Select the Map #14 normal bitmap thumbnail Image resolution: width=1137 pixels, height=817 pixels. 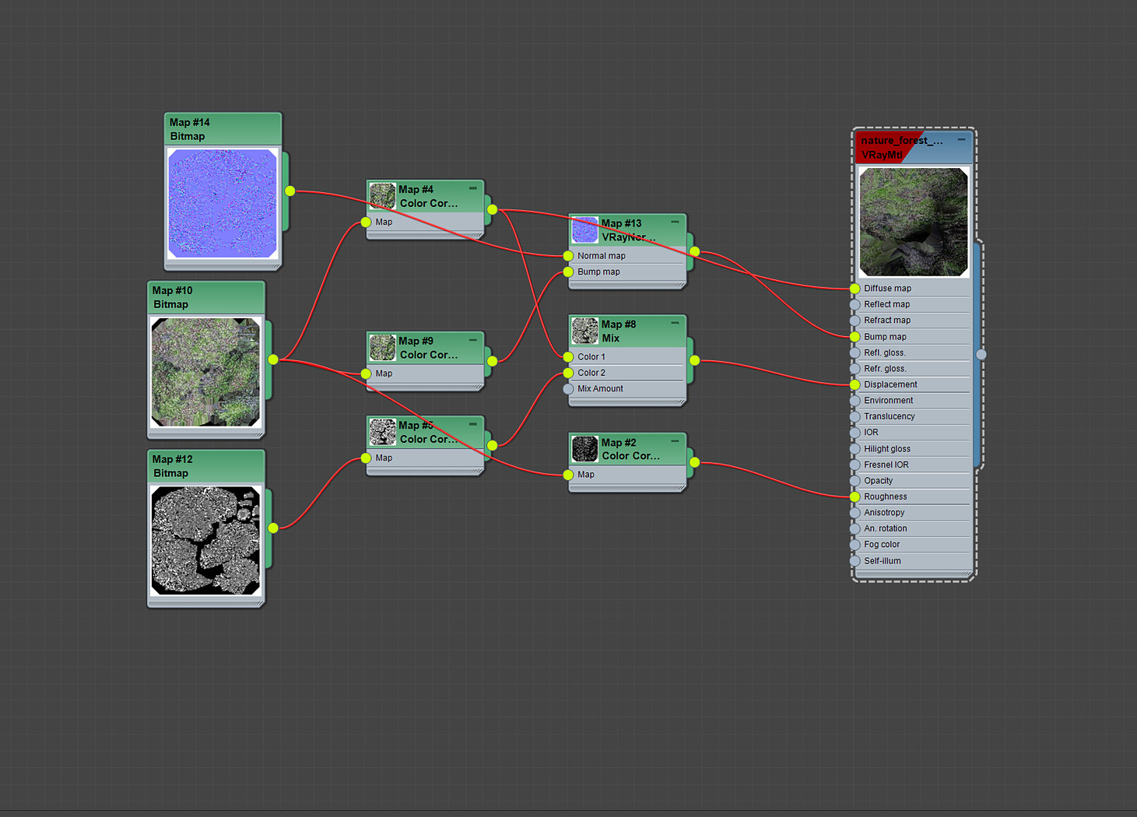tap(223, 203)
